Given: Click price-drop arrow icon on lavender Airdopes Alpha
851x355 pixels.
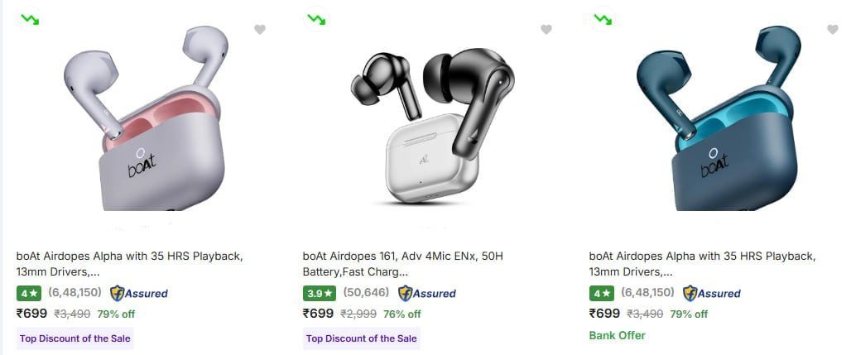Looking at the screenshot, I should [29, 18].
